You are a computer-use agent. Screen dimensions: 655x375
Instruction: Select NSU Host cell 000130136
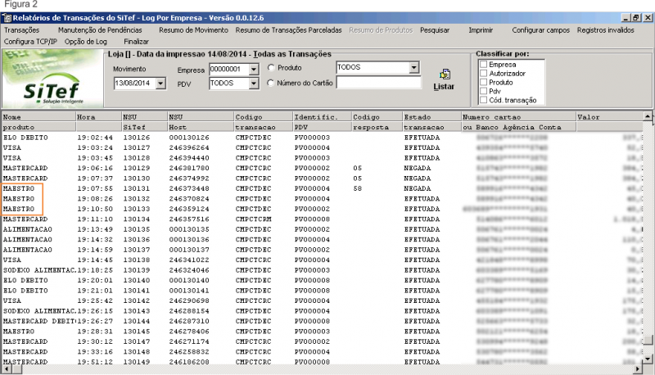coord(189,240)
